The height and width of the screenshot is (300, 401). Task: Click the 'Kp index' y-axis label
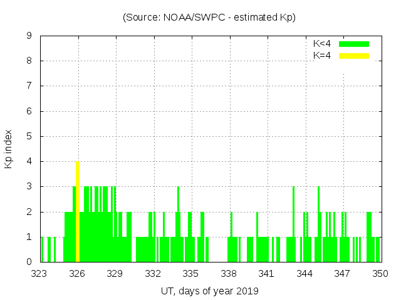[9, 149]
